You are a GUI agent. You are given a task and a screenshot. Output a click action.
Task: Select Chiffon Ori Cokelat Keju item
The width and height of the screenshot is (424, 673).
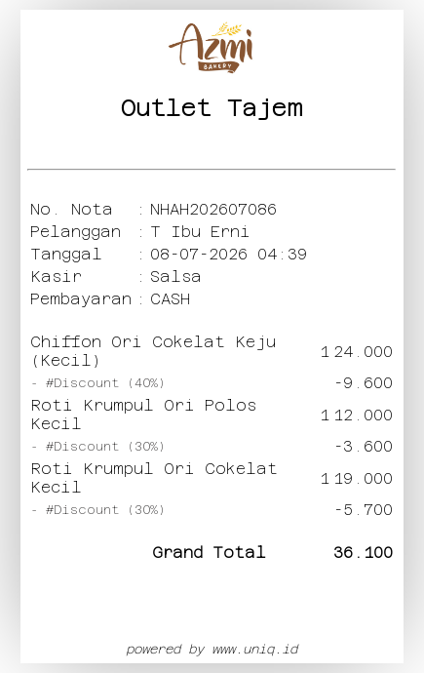153,351
